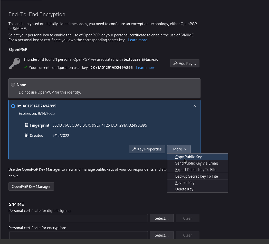The height and width of the screenshot is (244, 269).
Task: Click the large OpenPGP key icon
Action: point(15,63)
